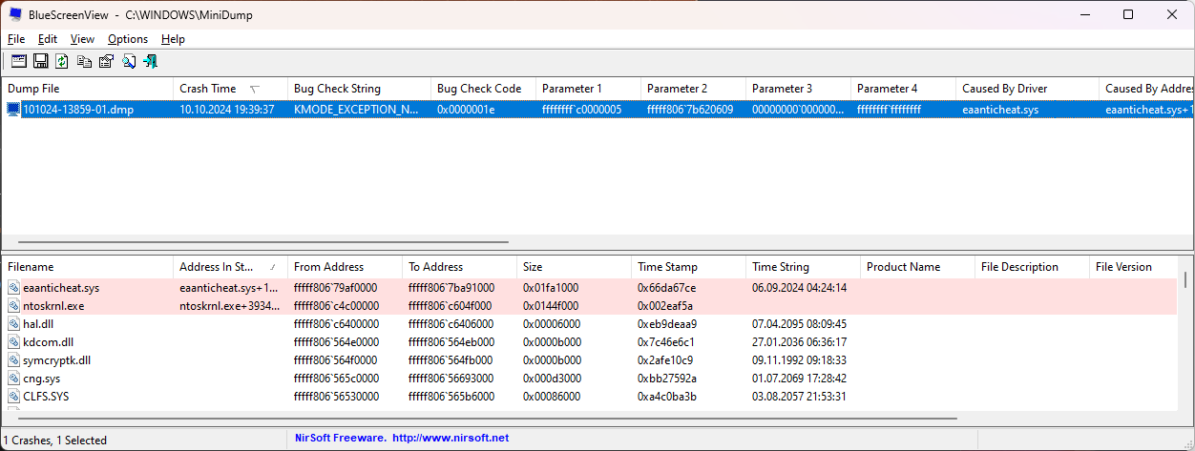Viewport: 1195px width, 451px height.
Task: Click the parameter value fffff806`7b620609
Action: [x=690, y=110]
